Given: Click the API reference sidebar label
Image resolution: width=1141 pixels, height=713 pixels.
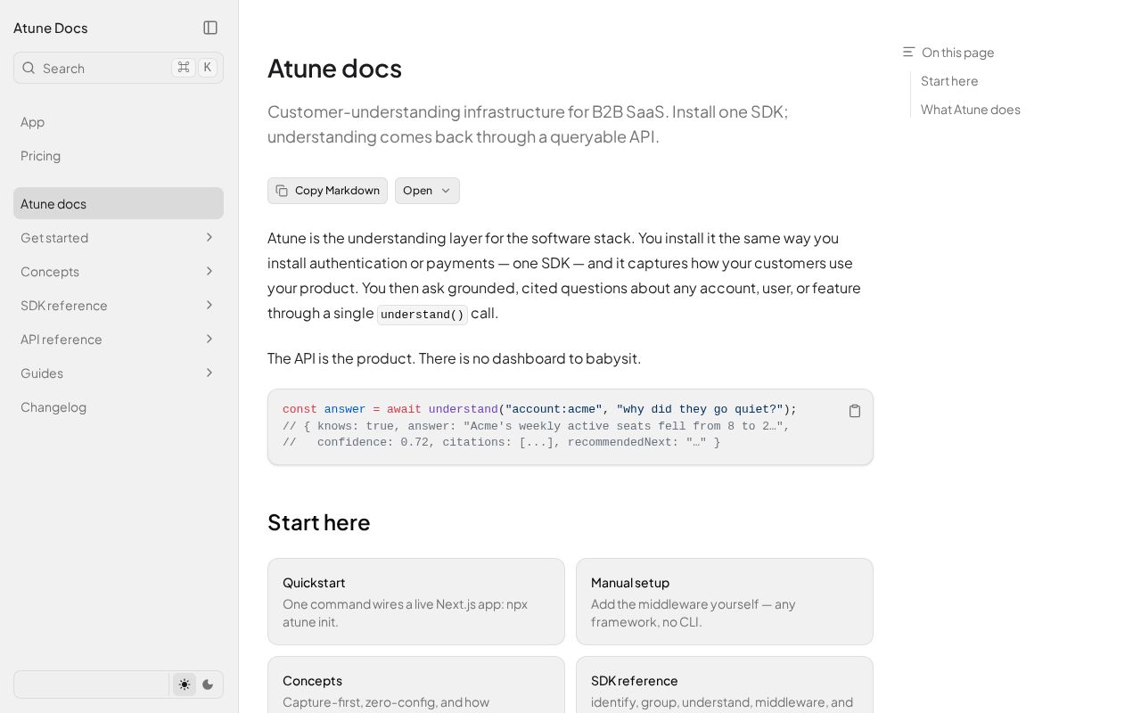Looking at the screenshot, I should 62,339.
